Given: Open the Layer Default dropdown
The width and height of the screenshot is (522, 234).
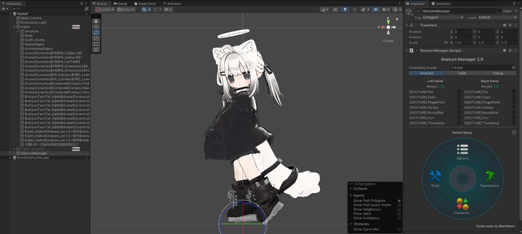Looking at the screenshot, I should pos(497,17).
